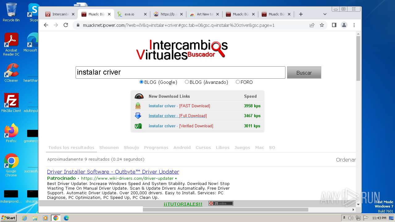Reload the page with the refresh icon
Viewport: 395px width, 222px height.
(x=66, y=25)
